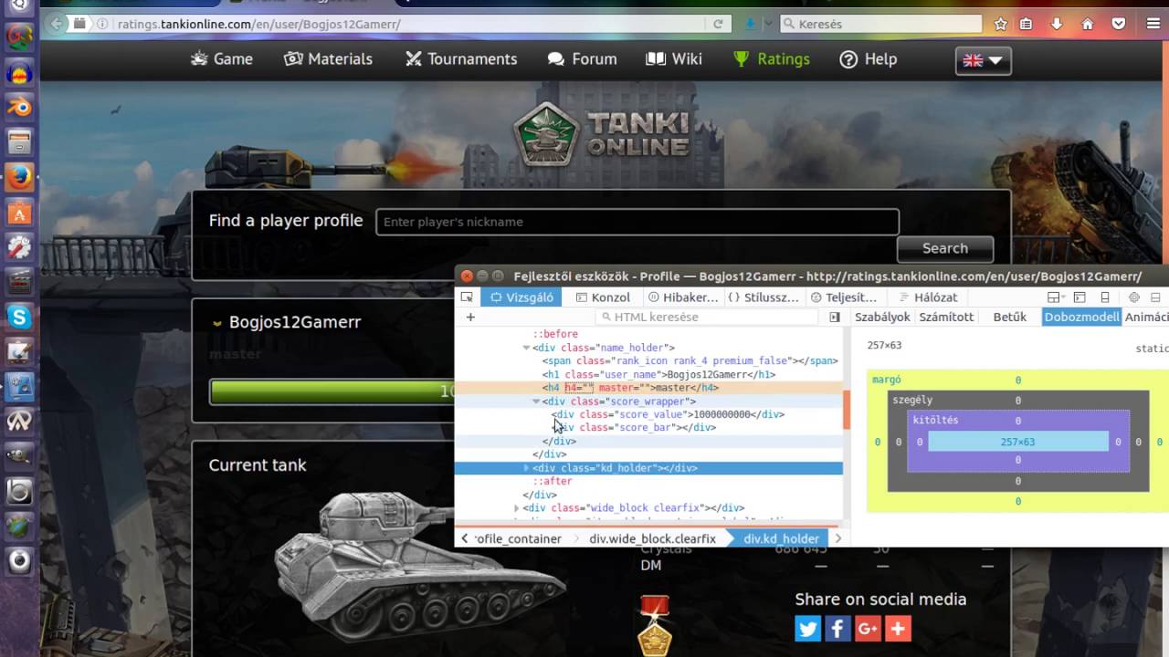Open the Szabályok rules sidebar tab
The image size is (1169, 657).
882,318
